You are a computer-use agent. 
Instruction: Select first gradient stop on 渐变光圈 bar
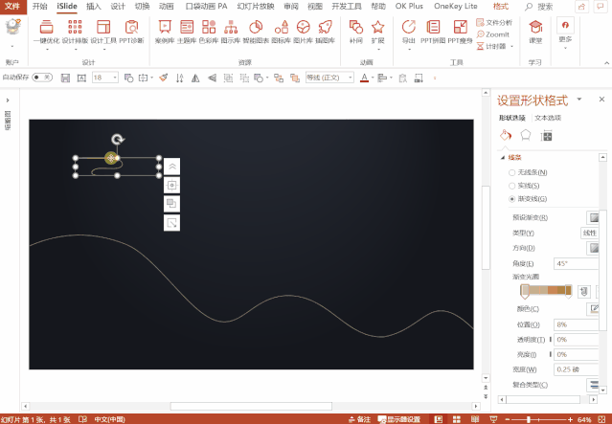[525, 291]
